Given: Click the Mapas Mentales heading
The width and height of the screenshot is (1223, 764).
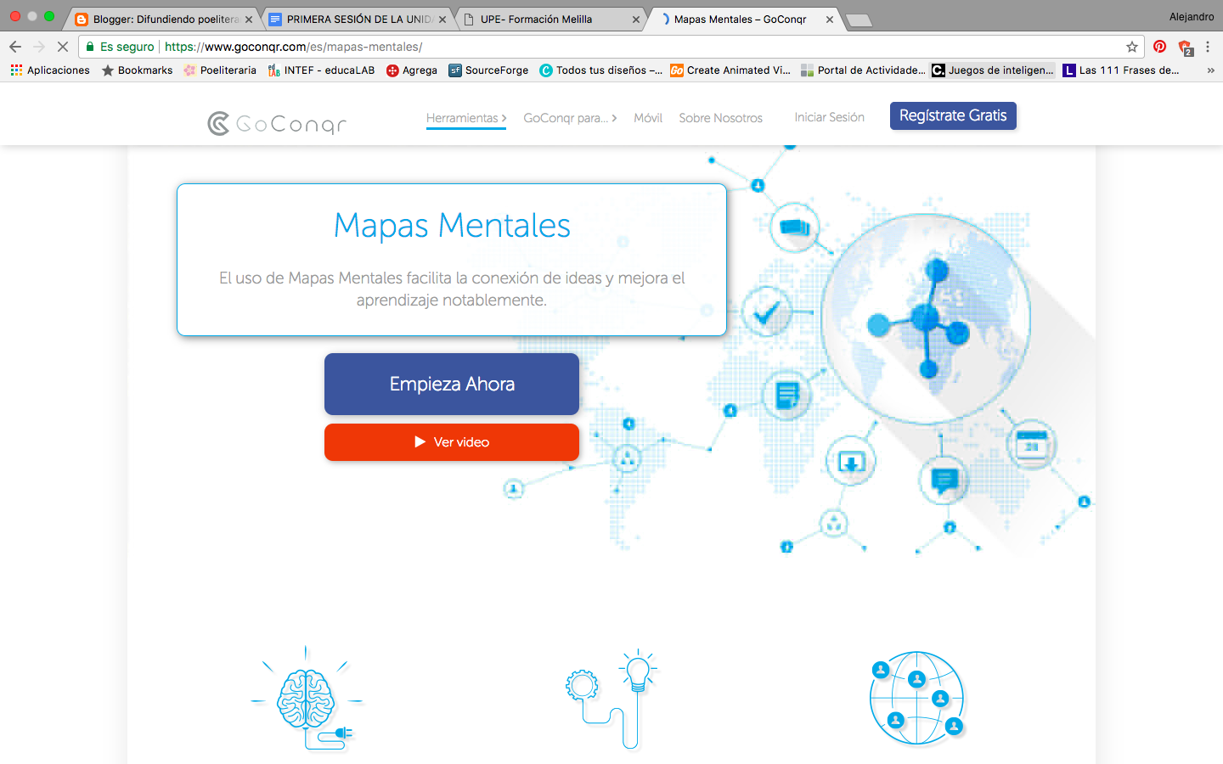Looking at the screenshot, I should [x=452, y=225].
